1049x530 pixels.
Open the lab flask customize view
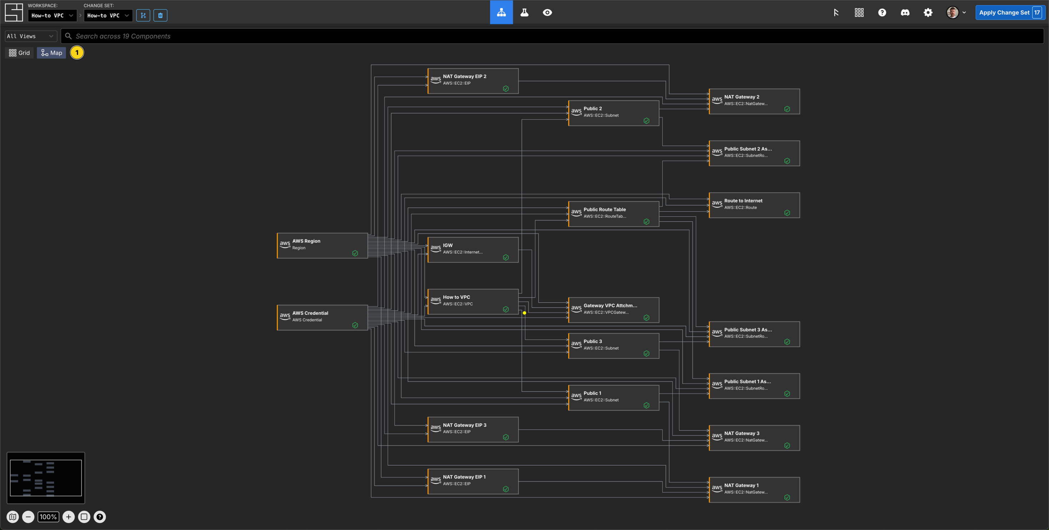(524, 12)
